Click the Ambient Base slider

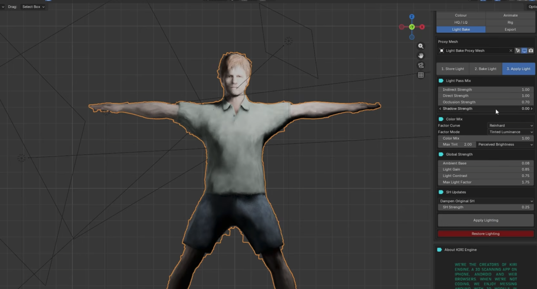tap(486, 163)
